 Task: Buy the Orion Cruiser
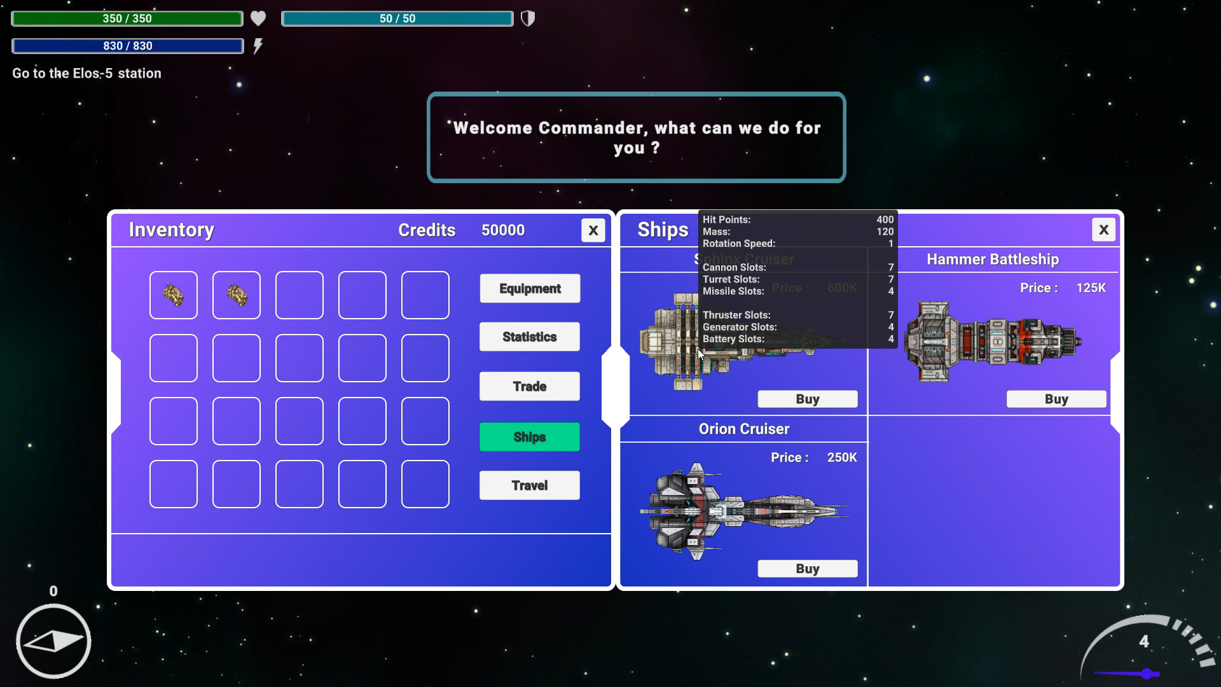tap(808, 569)
